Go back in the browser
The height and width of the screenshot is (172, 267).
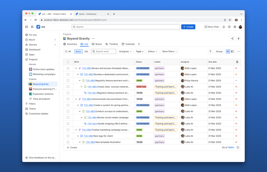[x=26, y=20]
